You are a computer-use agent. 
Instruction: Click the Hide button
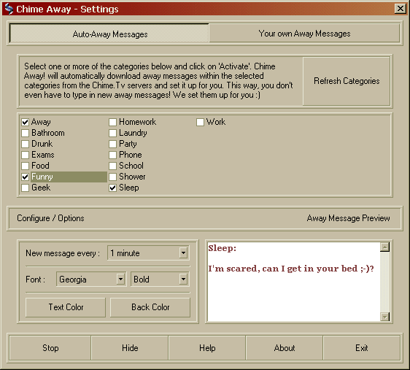(130, 348)
